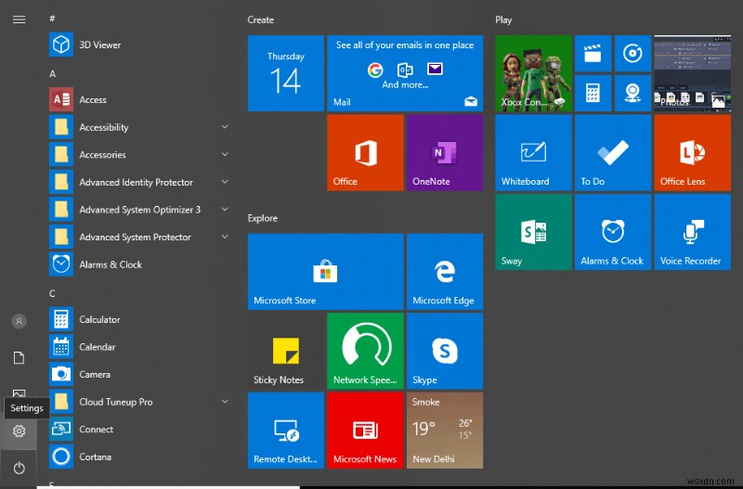Open the Microsoft Store tile
The width and height of the screenshot is (743, 489).
325,271
